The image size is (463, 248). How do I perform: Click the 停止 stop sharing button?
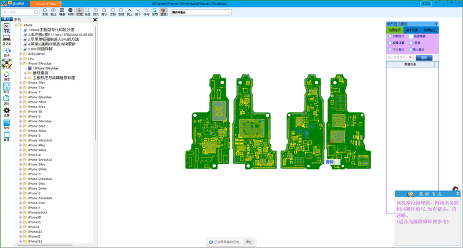coord(248,242)
